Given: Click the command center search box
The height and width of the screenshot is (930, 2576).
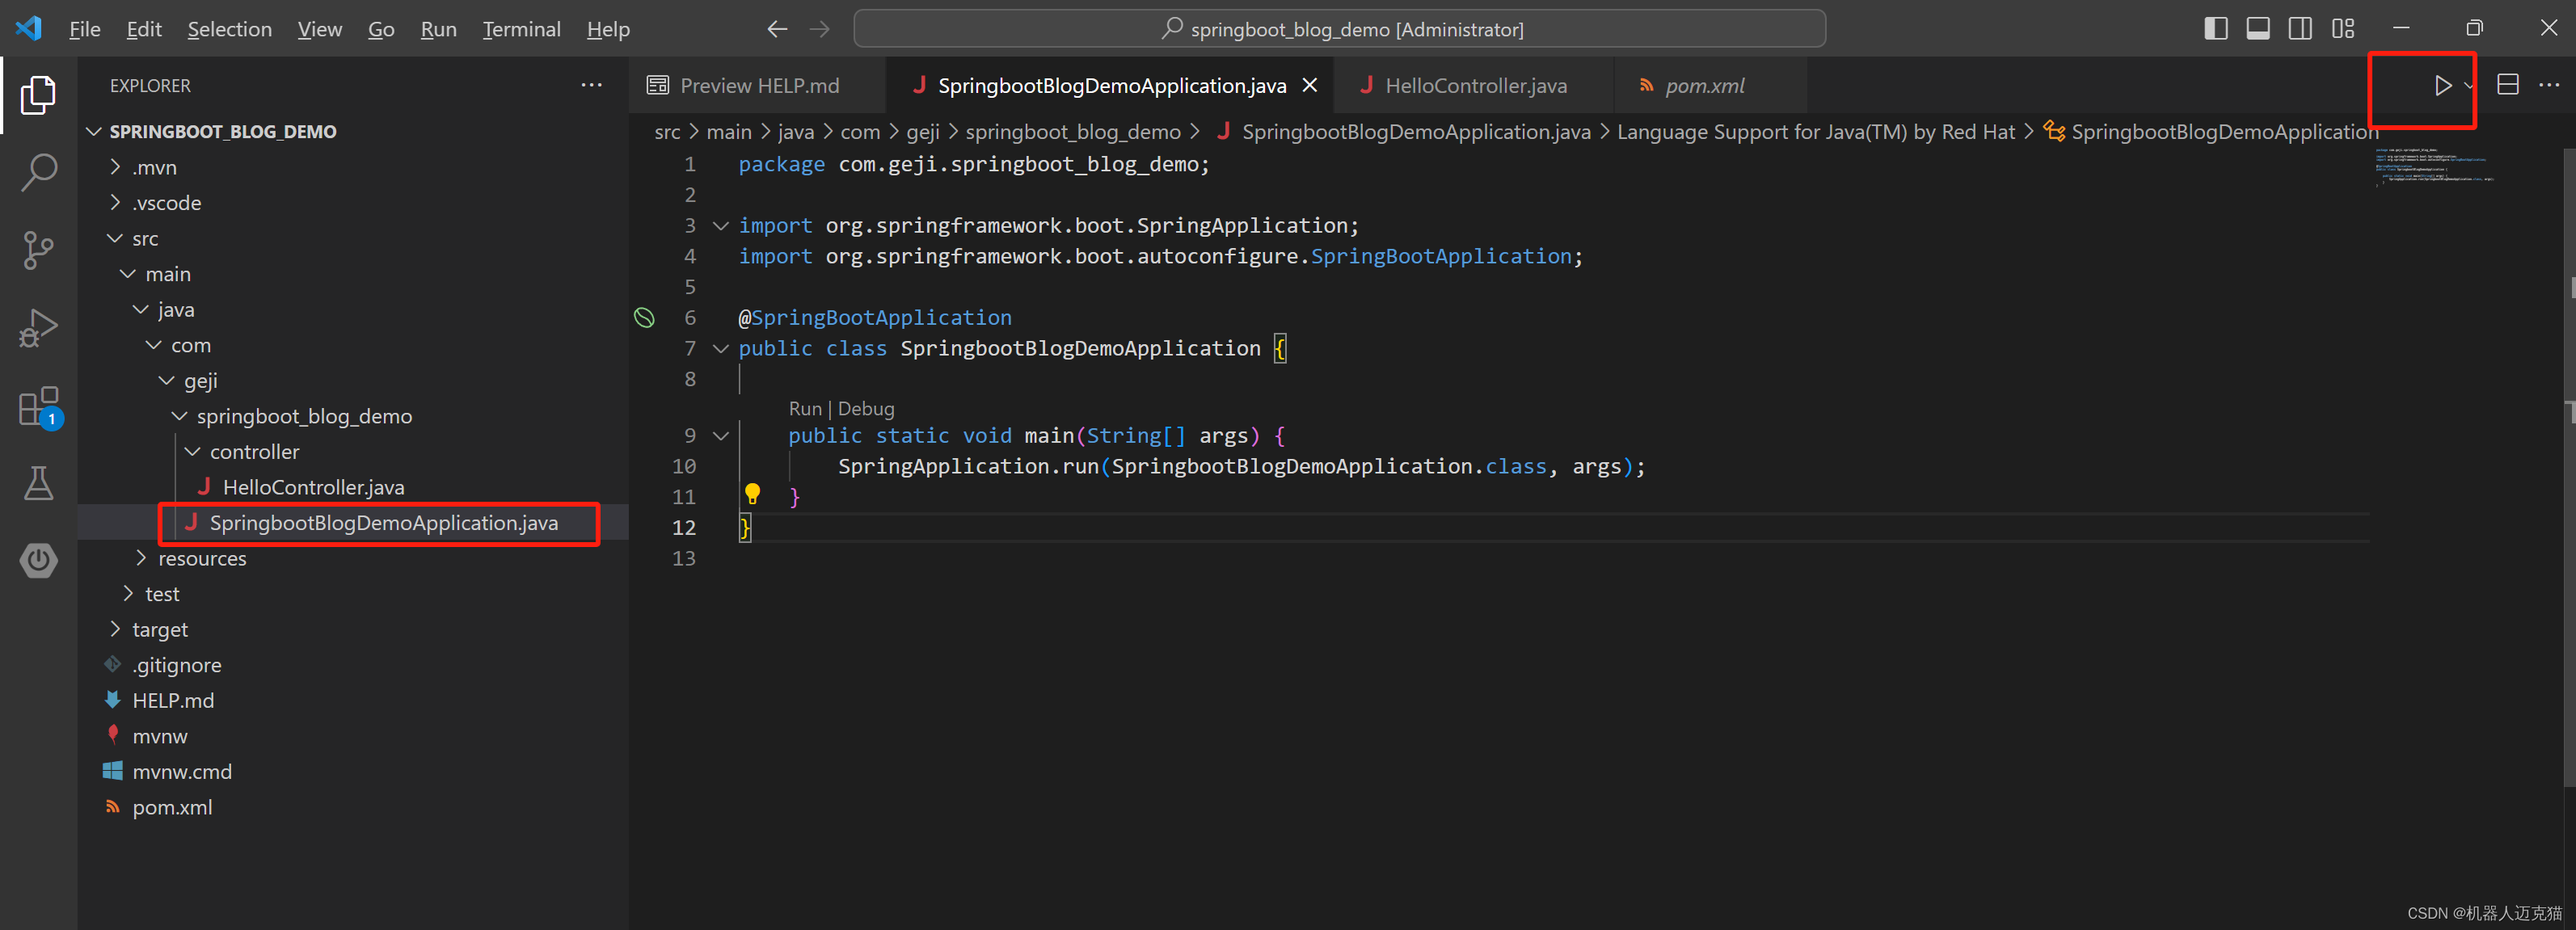Looking at the screenshot, I should 1339,29.
